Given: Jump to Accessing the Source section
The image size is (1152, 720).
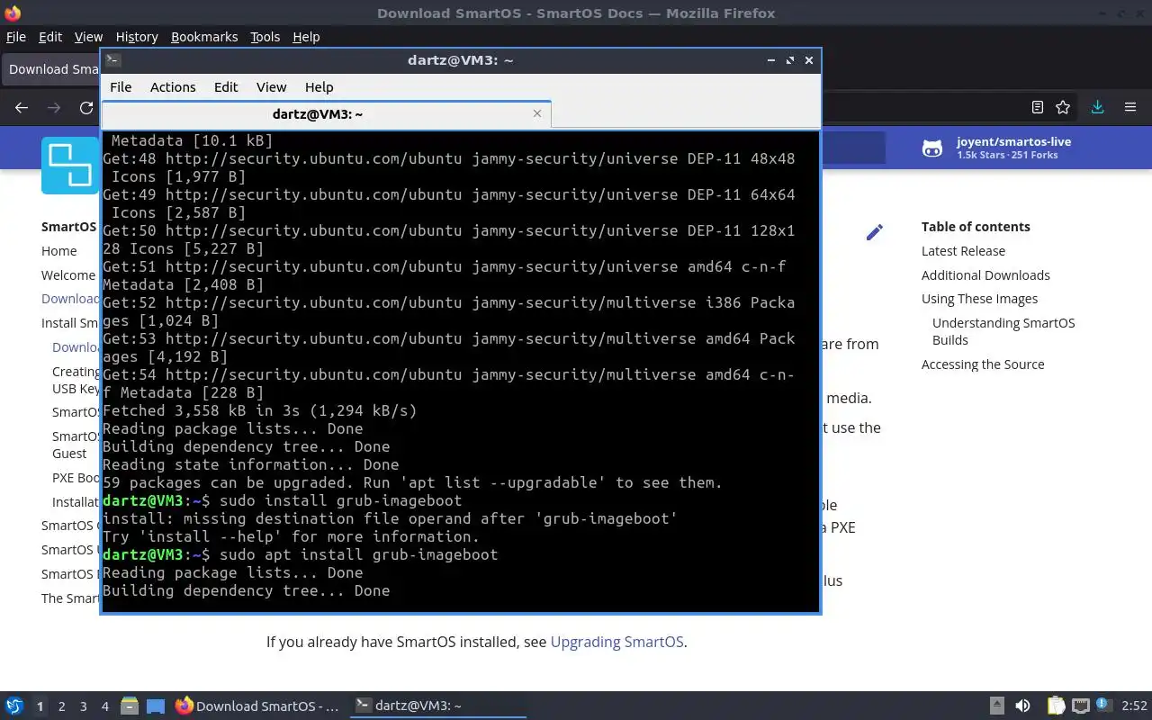Looking at the screenshot, I should (x=983, y=364).
